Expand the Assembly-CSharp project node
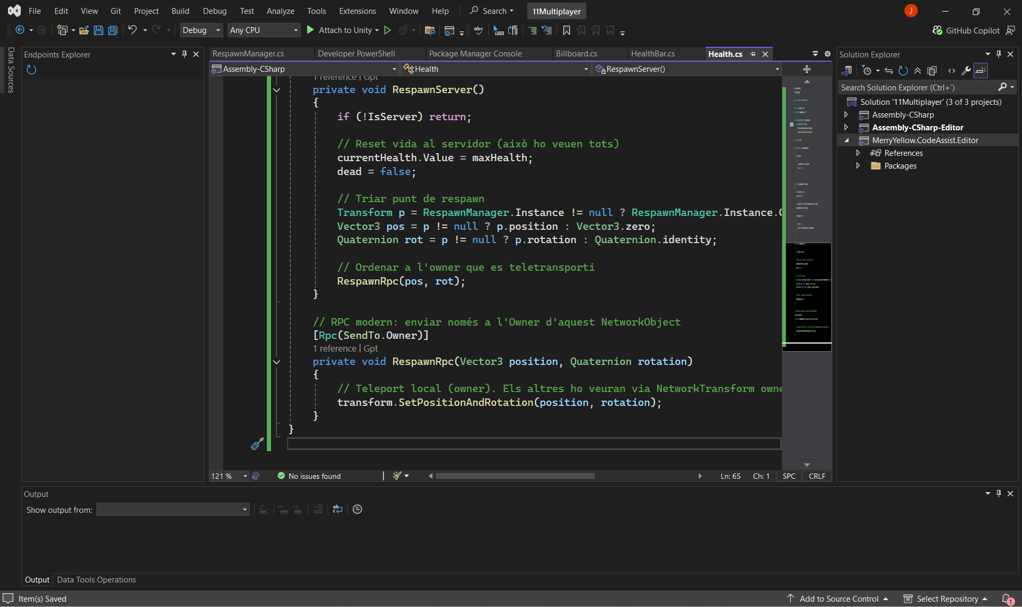The height and width of the screenshot is (607, 1022). coord(846,115)
